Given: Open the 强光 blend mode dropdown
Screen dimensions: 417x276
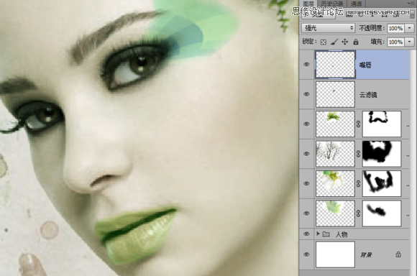Looking at the screenshot, I should click(328, 28).
